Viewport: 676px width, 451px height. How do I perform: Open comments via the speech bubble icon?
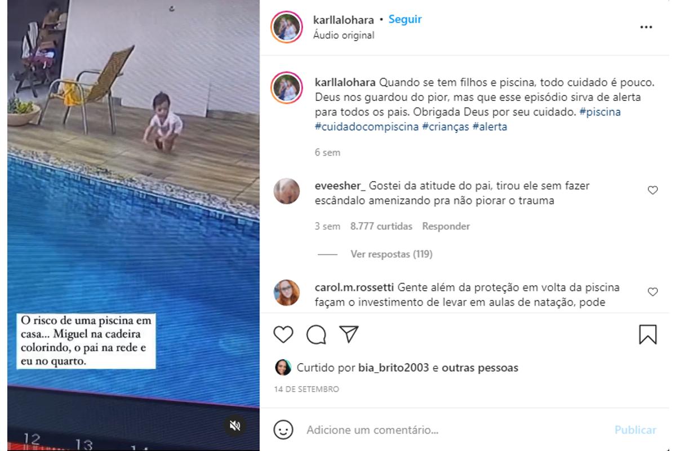pyautogui.click(x=317, y=334)
